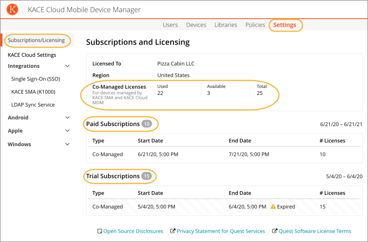Open LDAP Sync Service settings

[x=33, y=105]
